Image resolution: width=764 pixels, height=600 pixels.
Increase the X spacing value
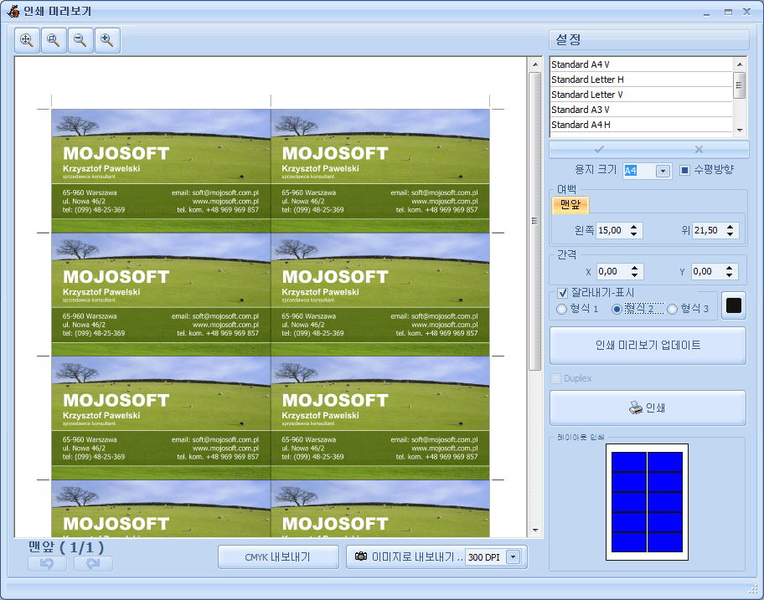coord(634,268)
